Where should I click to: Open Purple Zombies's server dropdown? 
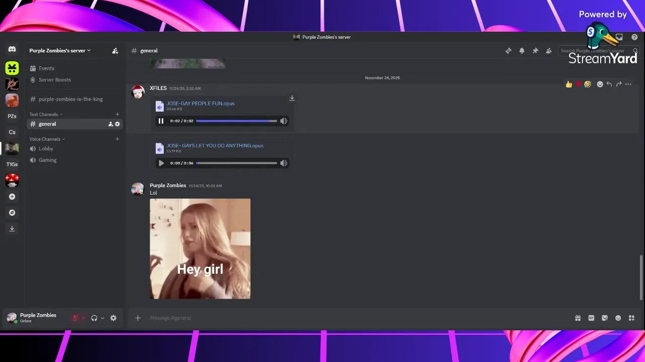pyautogui.click(x=60, y=51)
